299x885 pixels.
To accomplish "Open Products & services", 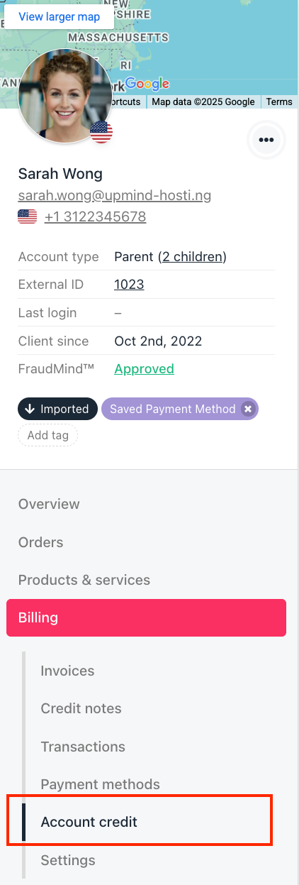I will pyautogui.click(x=84, y=580).
